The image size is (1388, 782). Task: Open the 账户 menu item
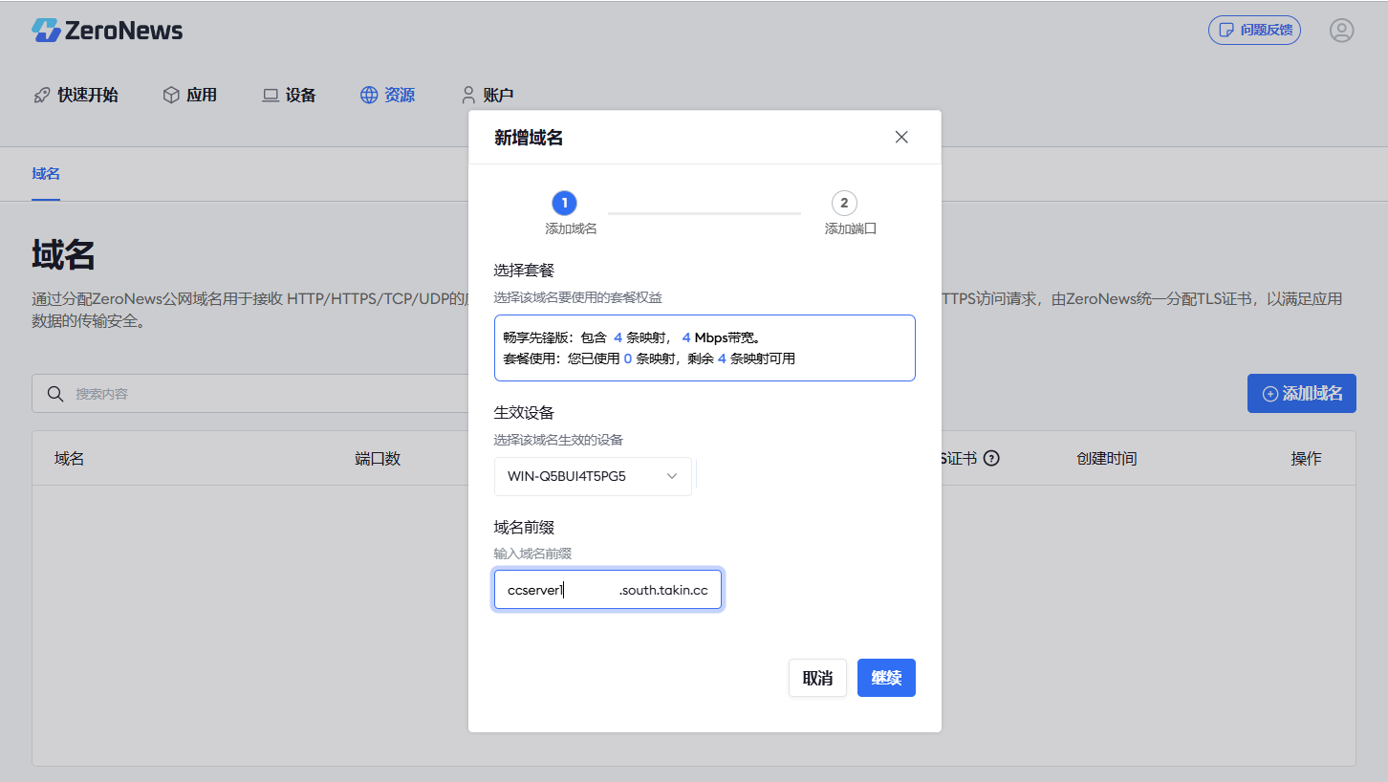point(488,95)
